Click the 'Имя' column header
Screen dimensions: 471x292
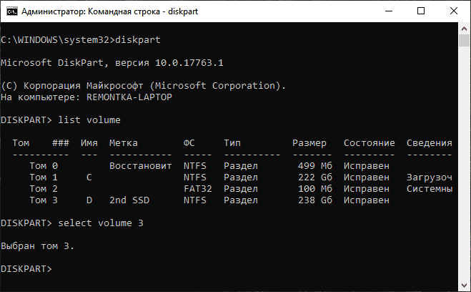click(89, 143)
